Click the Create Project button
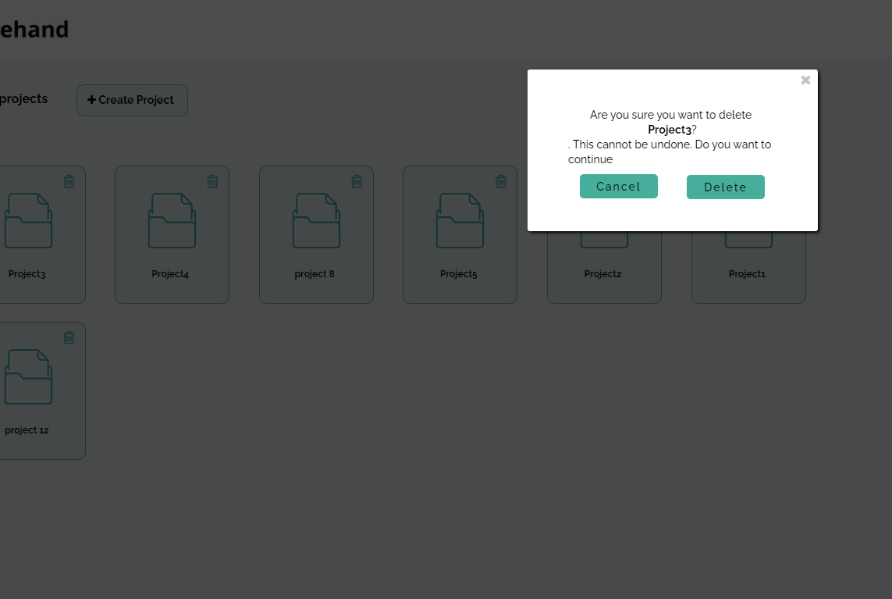The image size is (892, 599). point(132,100)
